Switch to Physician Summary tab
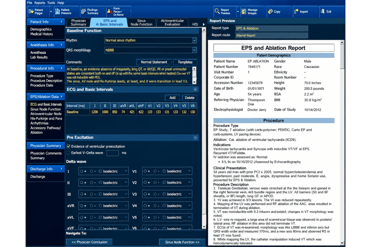 click(x=78, y=23)
